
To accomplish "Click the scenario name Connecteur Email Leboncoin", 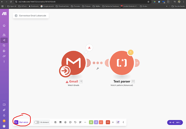I will (x=33, y=16).
